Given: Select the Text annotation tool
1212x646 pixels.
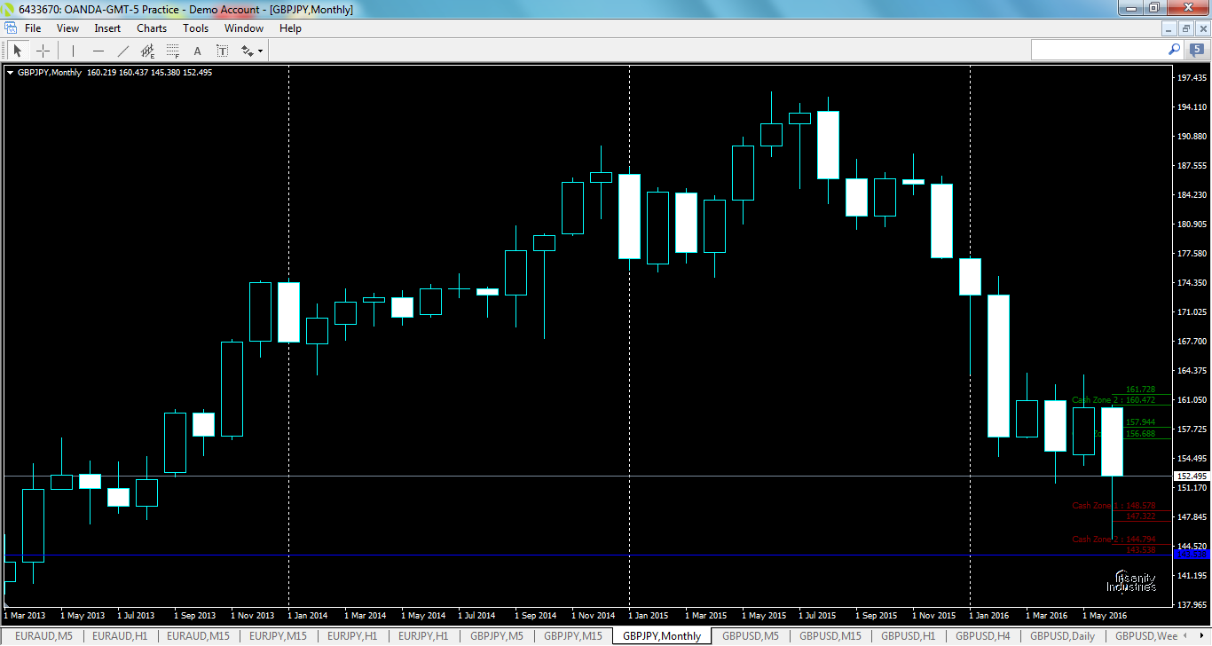Looking at the screenshot, I should [197, 50].
